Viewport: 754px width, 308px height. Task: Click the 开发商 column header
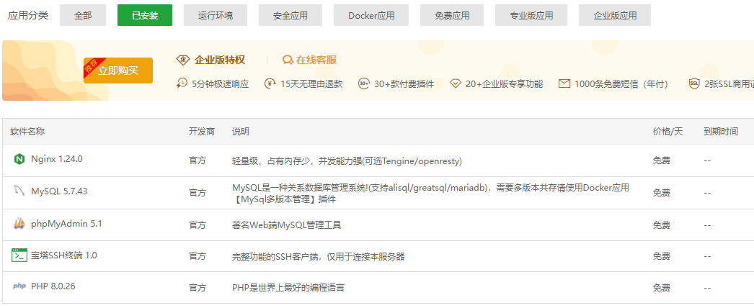pyautogui.click(x=202, y=132)
